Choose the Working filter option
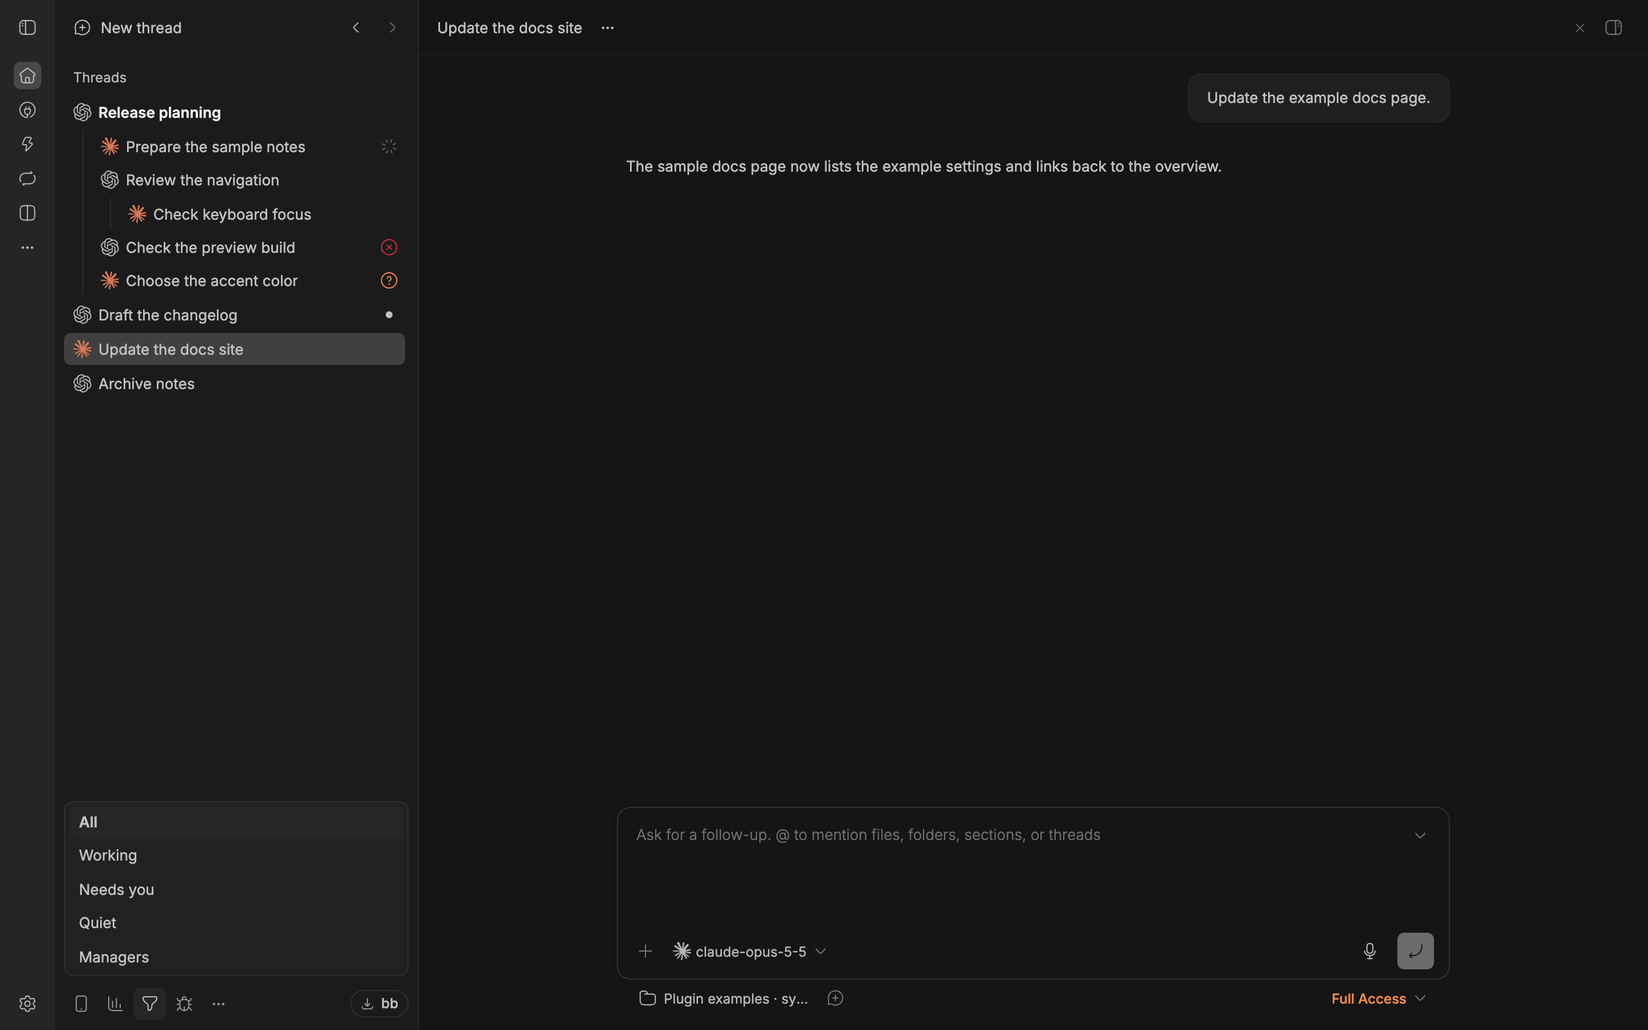The width and height of the screenshot is (1648, 1030). click(x=236, y=855)
